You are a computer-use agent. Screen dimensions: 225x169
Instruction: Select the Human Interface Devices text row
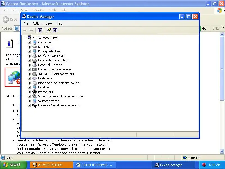[x=55, y=69]
